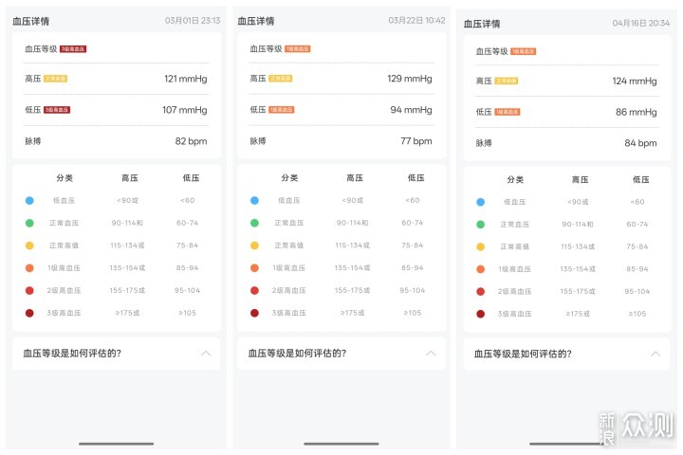
Task: Click the dark red 3级高血压 dot on 03月01日 screen
Action: pyautogui.click(x=29, y=313)
